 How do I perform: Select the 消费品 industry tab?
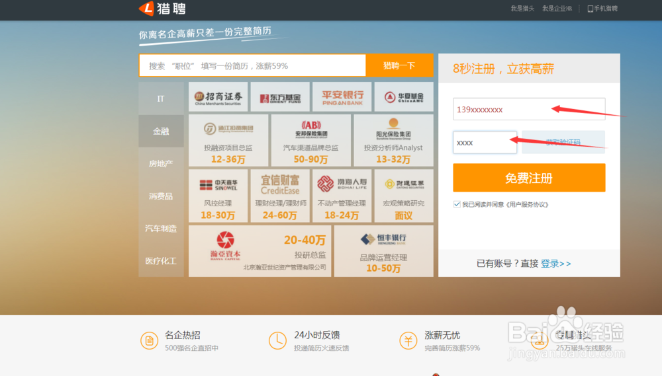point(161,196)
